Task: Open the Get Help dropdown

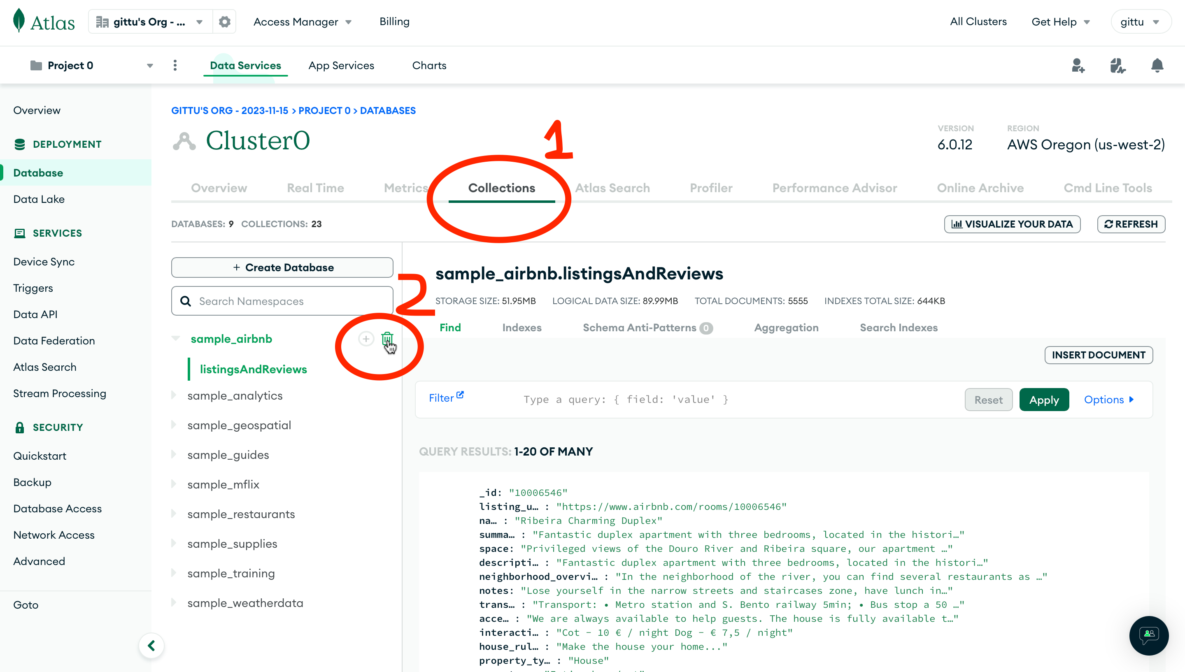Action: [x=1060, y=22]
